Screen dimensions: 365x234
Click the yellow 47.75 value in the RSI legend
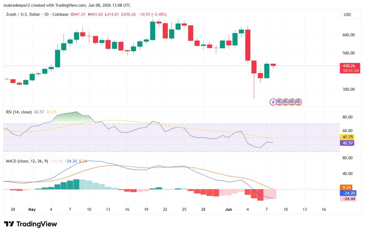coord(51,112)
